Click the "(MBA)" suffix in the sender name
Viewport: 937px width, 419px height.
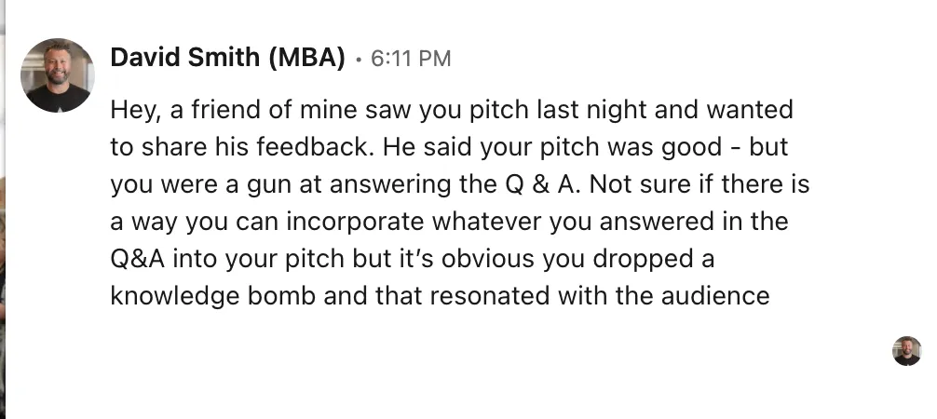pos(307,58)
